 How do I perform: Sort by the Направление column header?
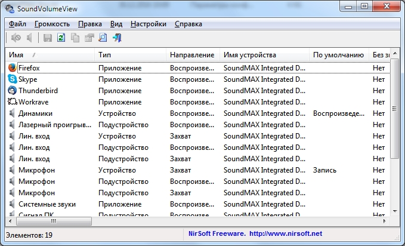(x=193, y=55)
